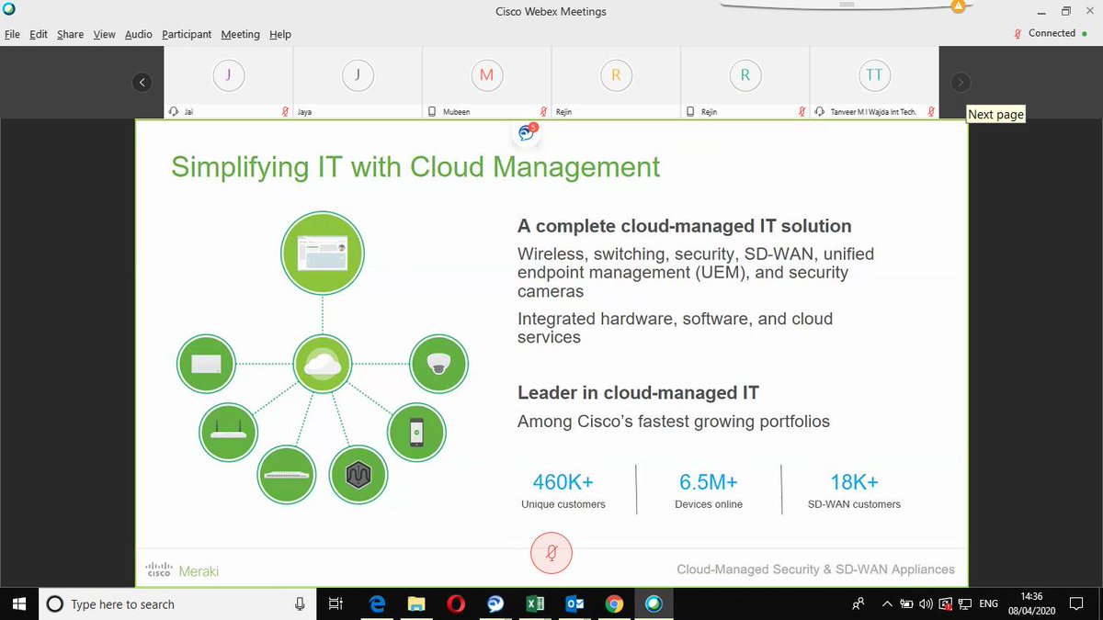1103x620 pixels.
Task: Open Google Chrome from the taskbar
Action: click(x=615, y=603)
